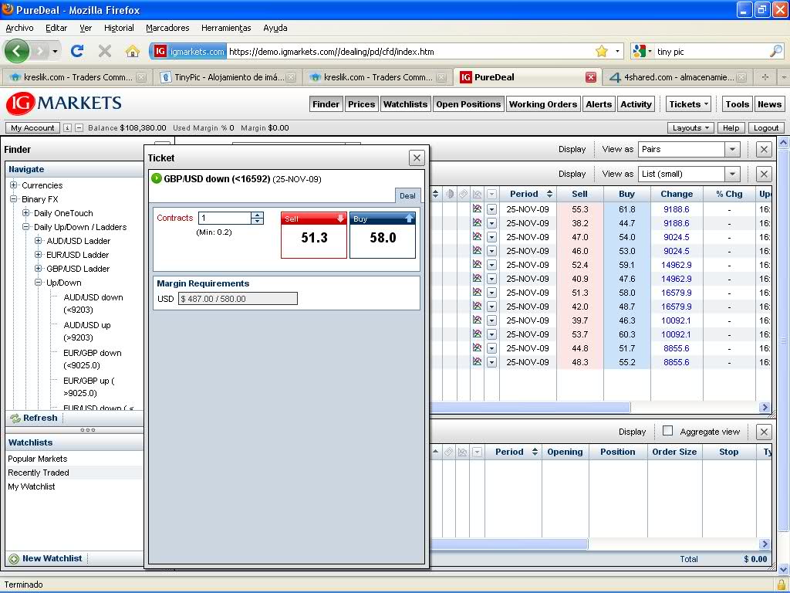Close the Ticket dialog with its X
The image size is (790, 593).
tap(417, 158)
